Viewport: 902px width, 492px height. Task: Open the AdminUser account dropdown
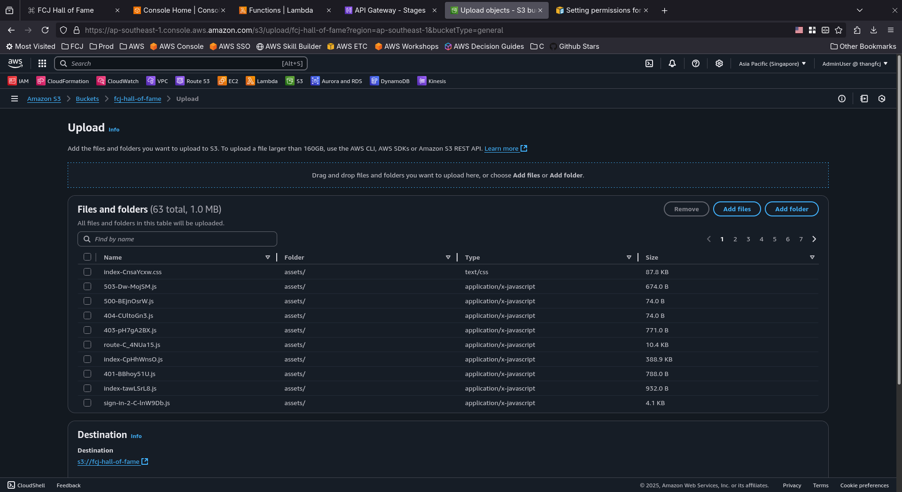pos(855,63)
